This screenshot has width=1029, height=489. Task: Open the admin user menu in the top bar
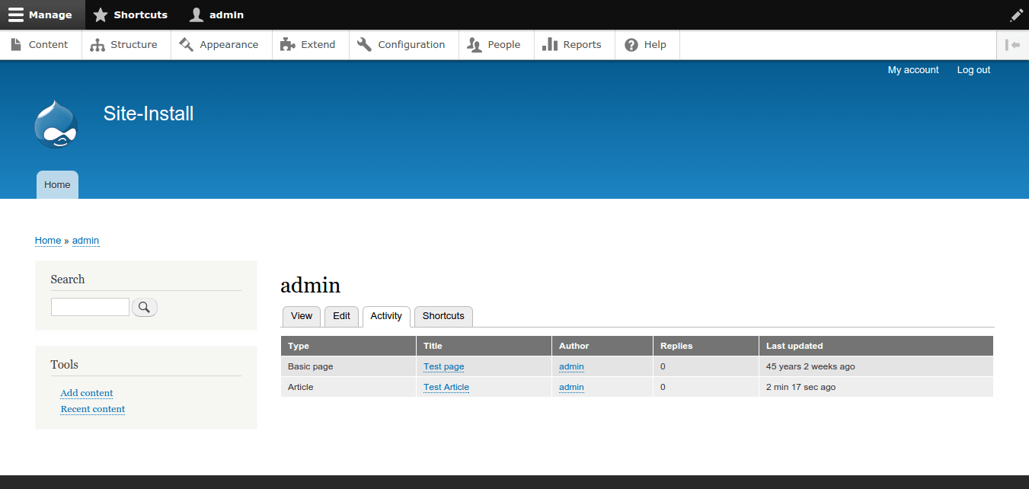217,14
